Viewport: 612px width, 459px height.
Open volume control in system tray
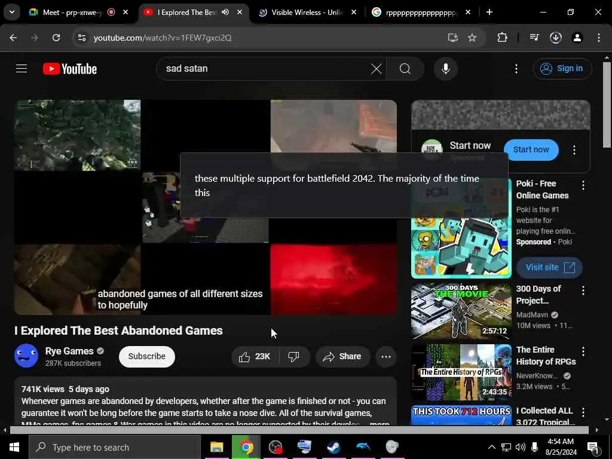(521, 447)
